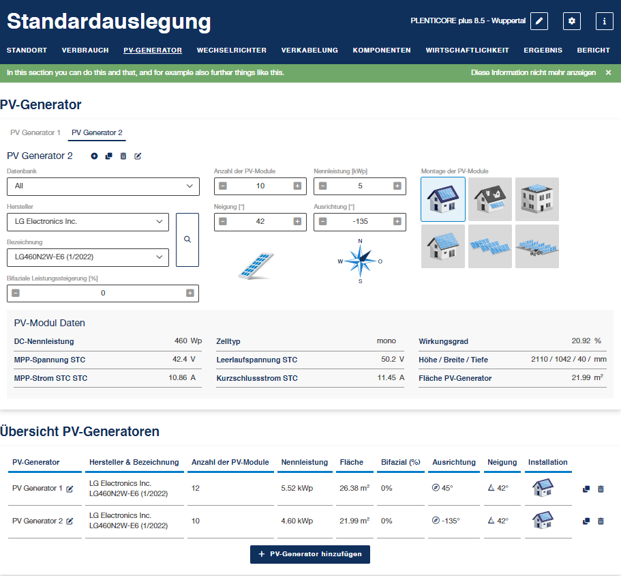Viewport: 621px width, 576px height.
Task: Duplicate PV Generator 2 row in overview
Action: point(586,521)
